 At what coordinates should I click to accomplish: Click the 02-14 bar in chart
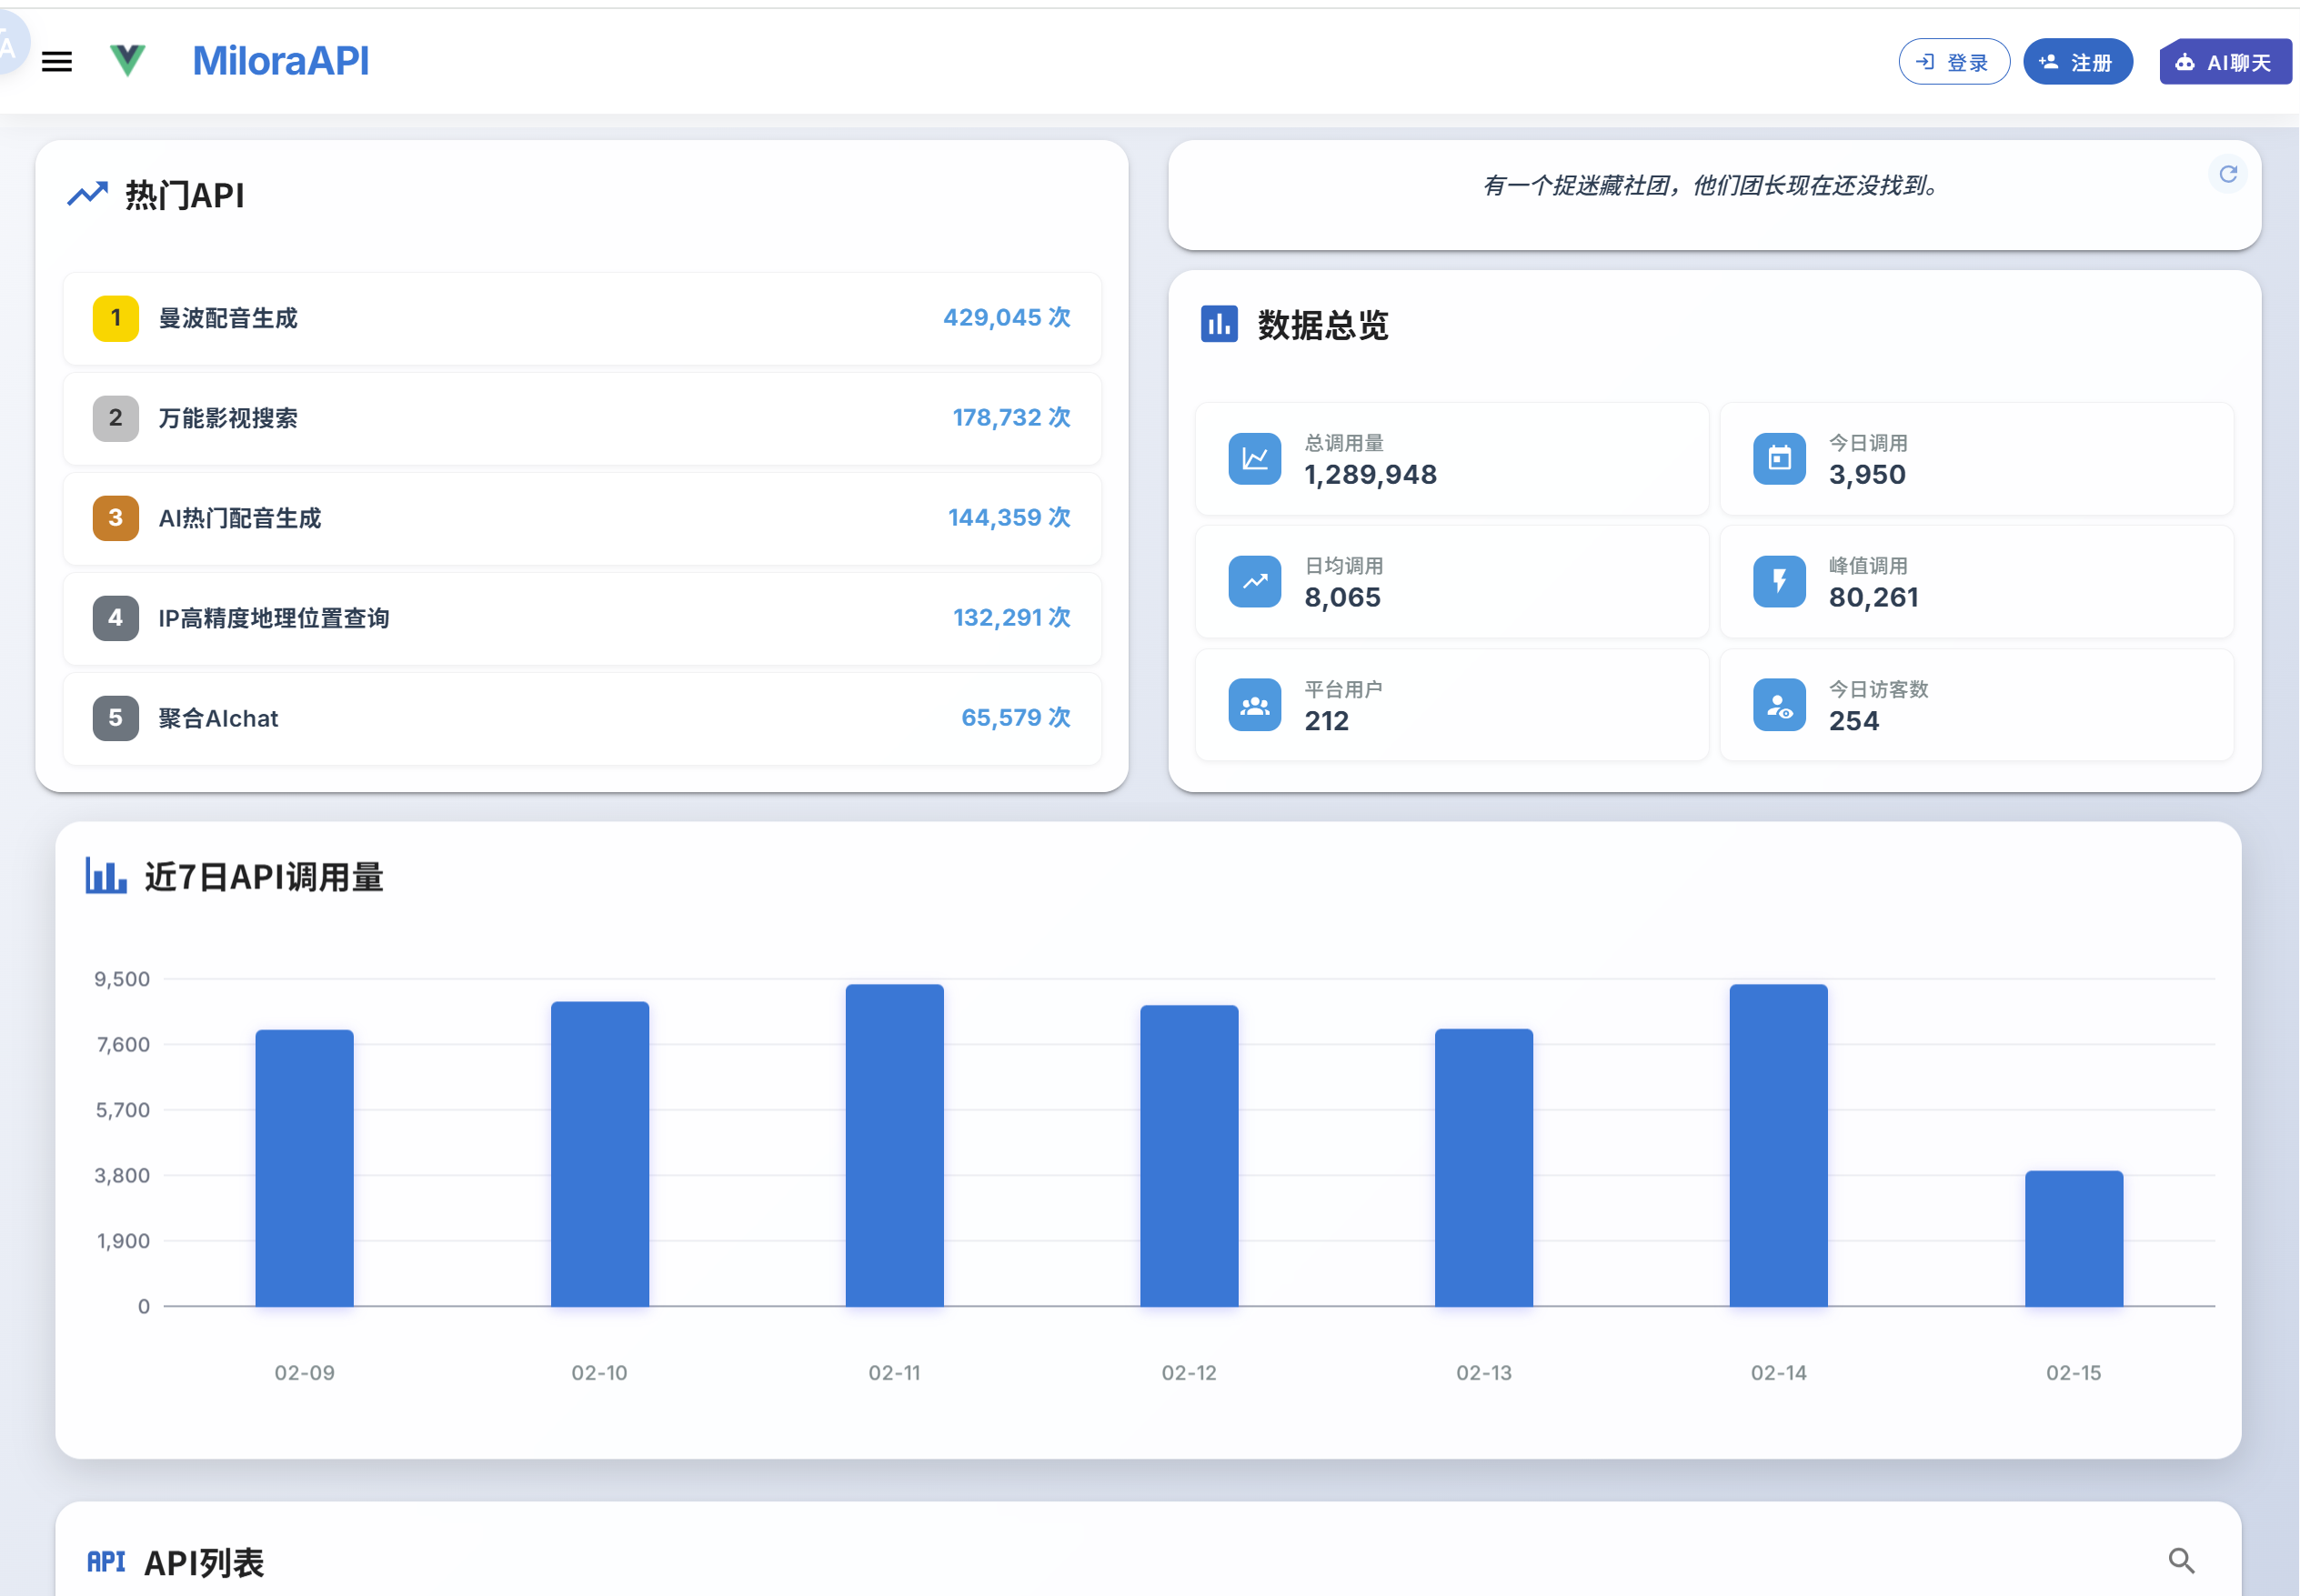[x=1778, y=1145]
